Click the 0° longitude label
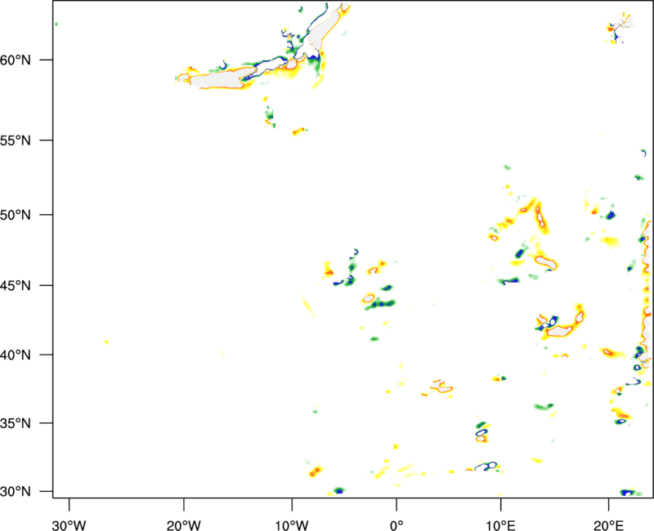654x531 pixels. click(396, 524)
